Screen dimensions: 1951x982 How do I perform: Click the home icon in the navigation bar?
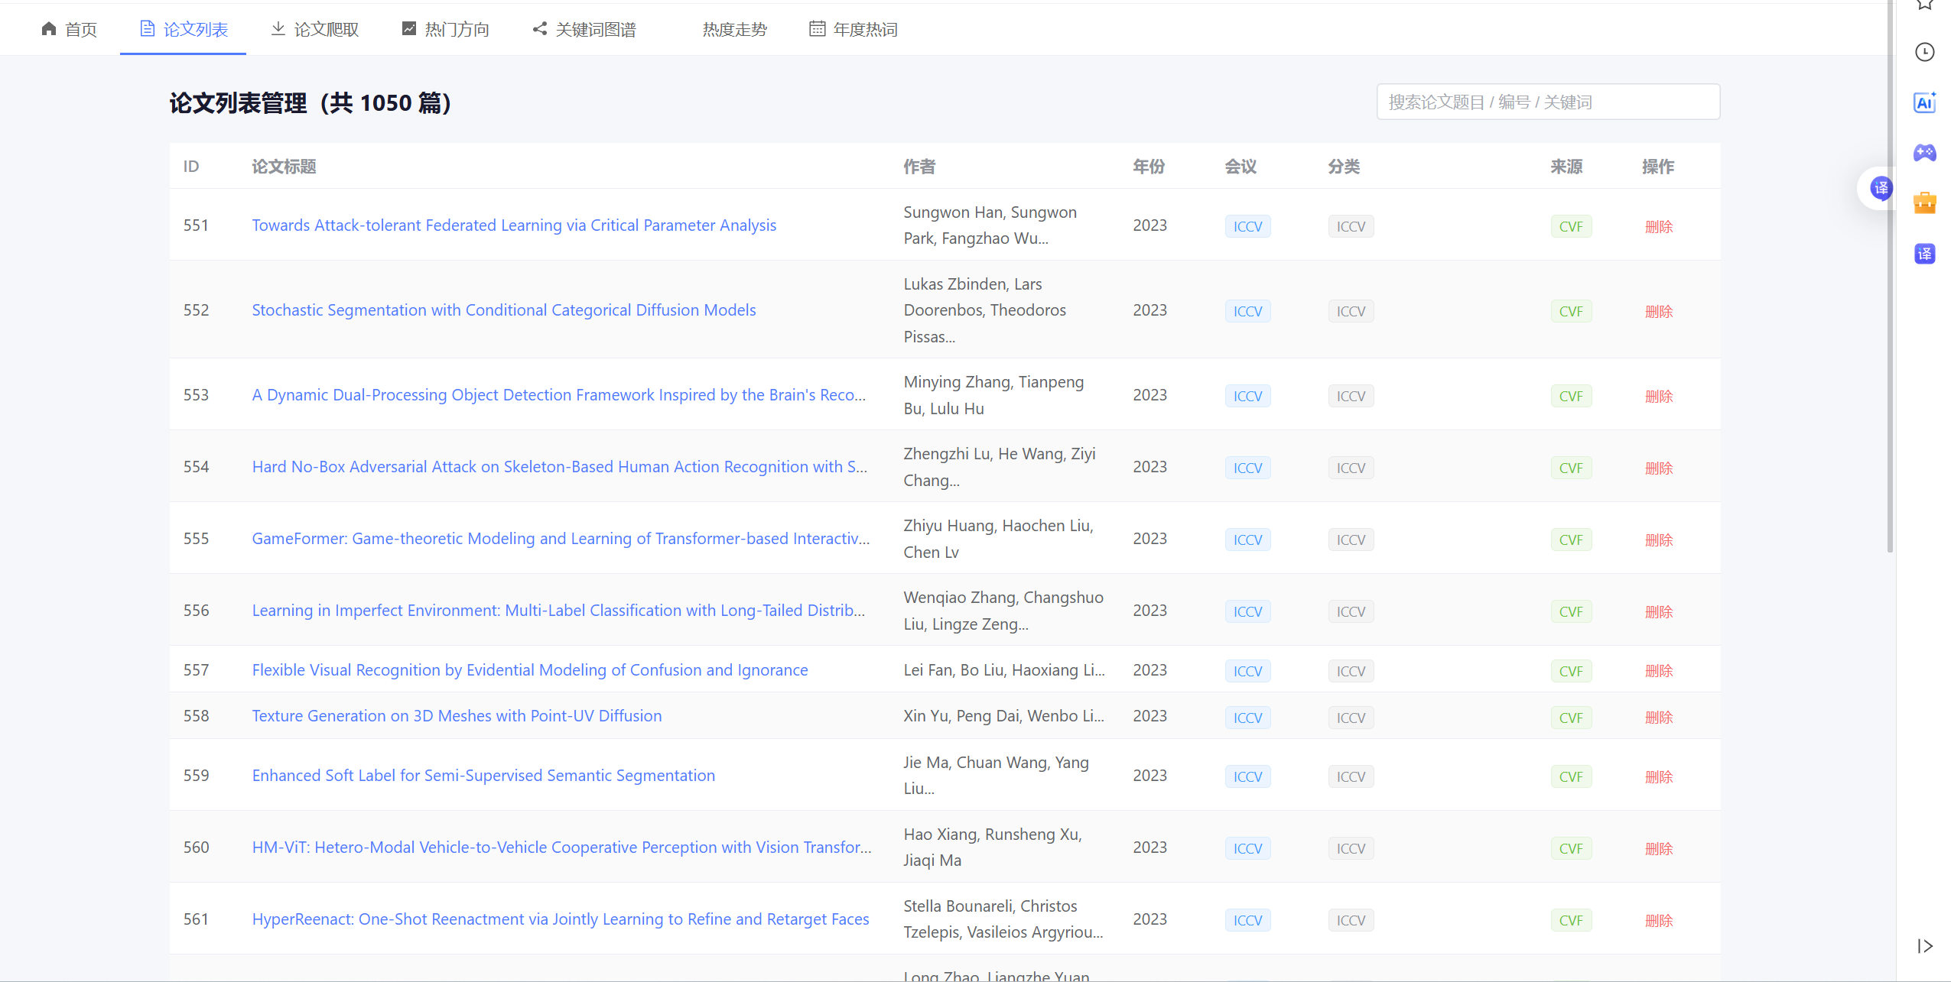(49, 29)
